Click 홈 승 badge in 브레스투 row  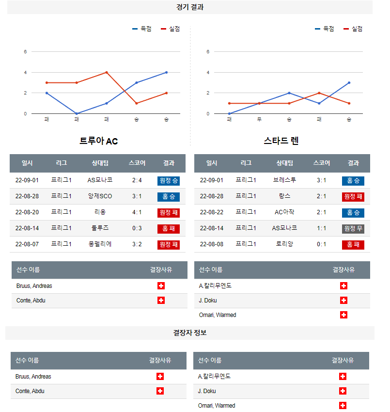tap(353, 181)
